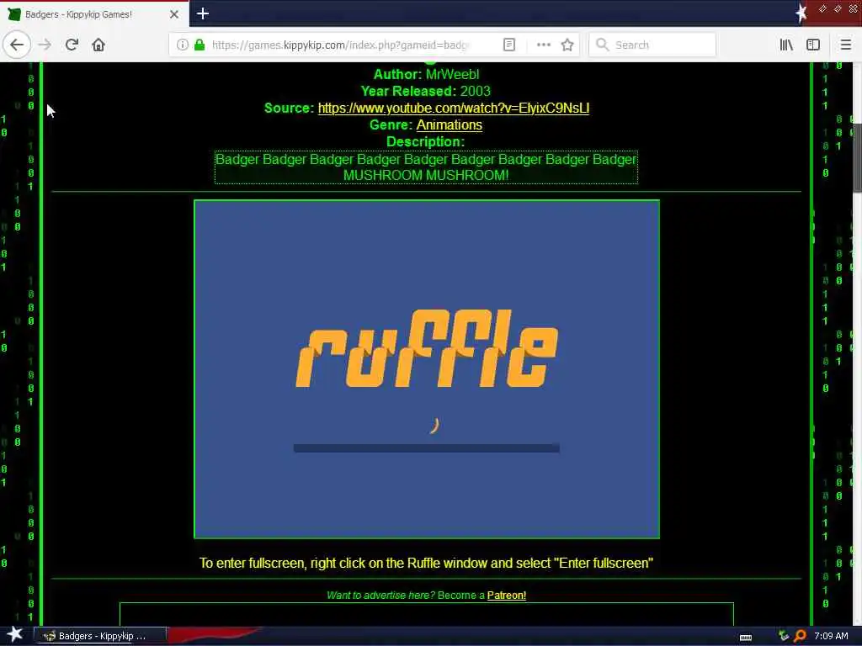Click the magnifier icon in search box

603,45
